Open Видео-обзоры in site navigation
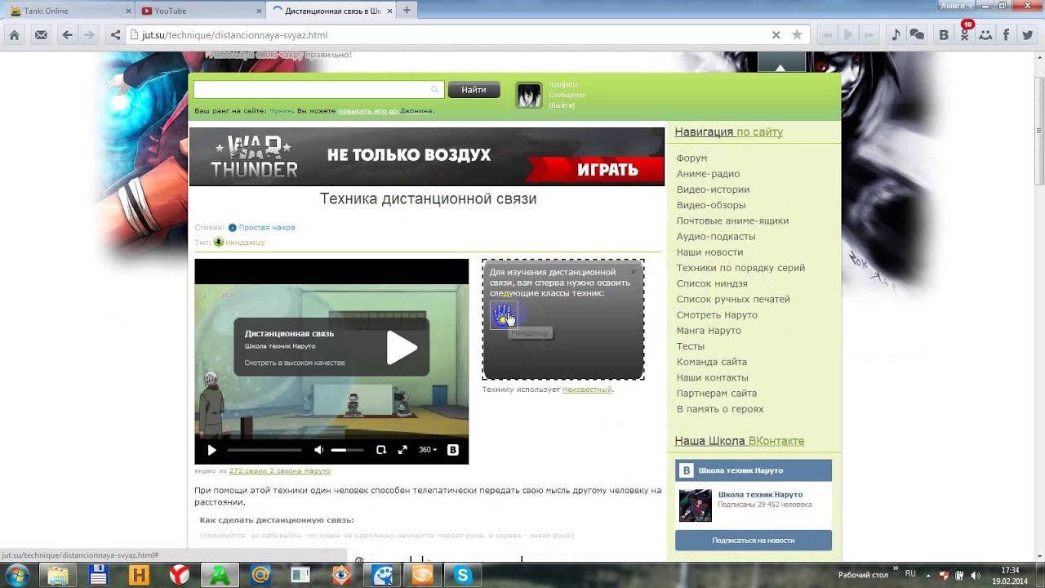The height and width of the screenshot is (588, 1045). tap(711, 205)
